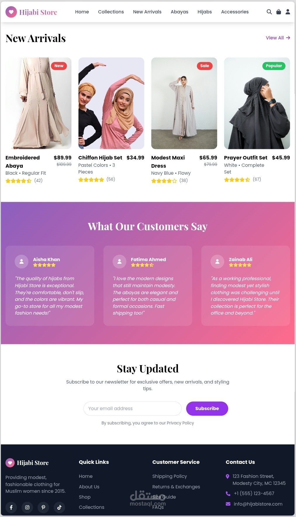Visit the Facebook page icon
Image resolution: width=296 pixels, height=517 pixels.
click(11, 507)
